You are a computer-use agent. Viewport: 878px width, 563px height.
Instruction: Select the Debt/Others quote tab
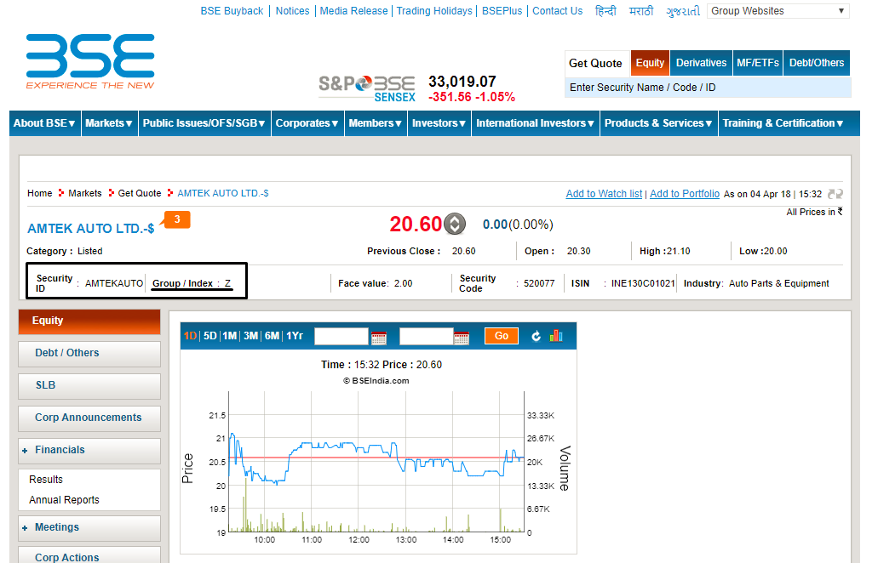[x=817, y=63]
